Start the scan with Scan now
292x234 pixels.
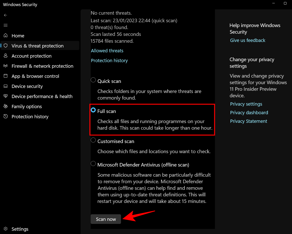(106, 219)
